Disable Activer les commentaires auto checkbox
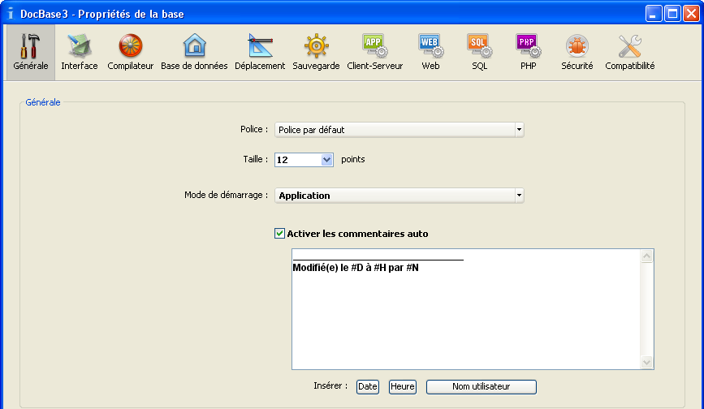 pos(280,234)
